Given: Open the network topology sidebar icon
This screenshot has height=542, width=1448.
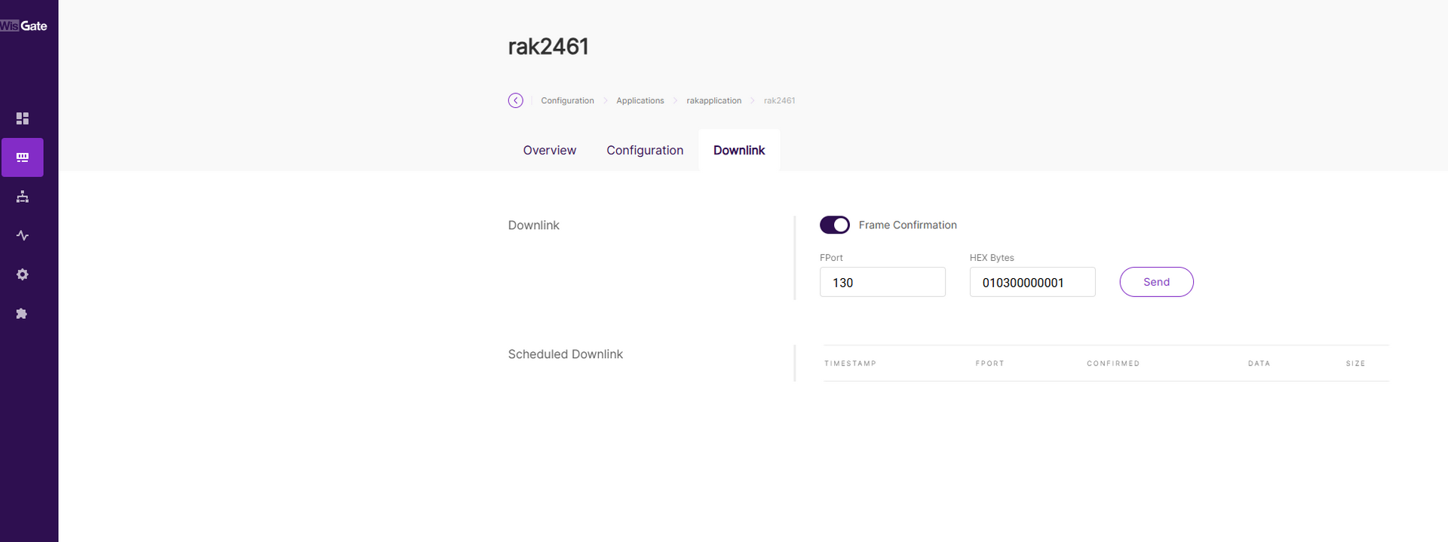Looking at the screenshot, I should tap(23, 197).
